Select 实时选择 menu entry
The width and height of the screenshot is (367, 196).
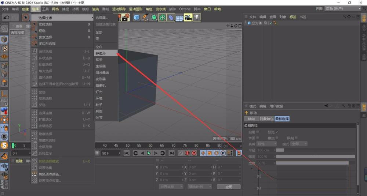click(x=62, y=24)
